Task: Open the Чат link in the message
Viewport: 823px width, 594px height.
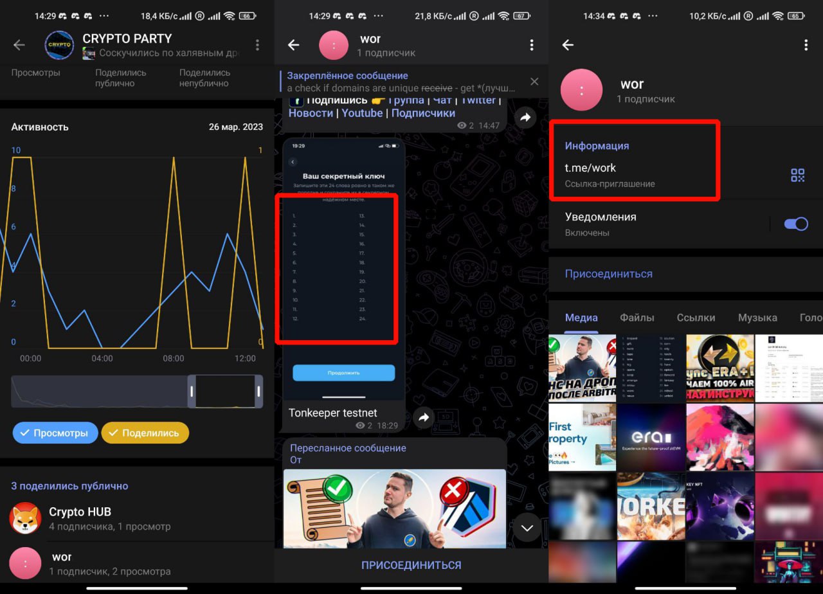Action: coord(443,100)
